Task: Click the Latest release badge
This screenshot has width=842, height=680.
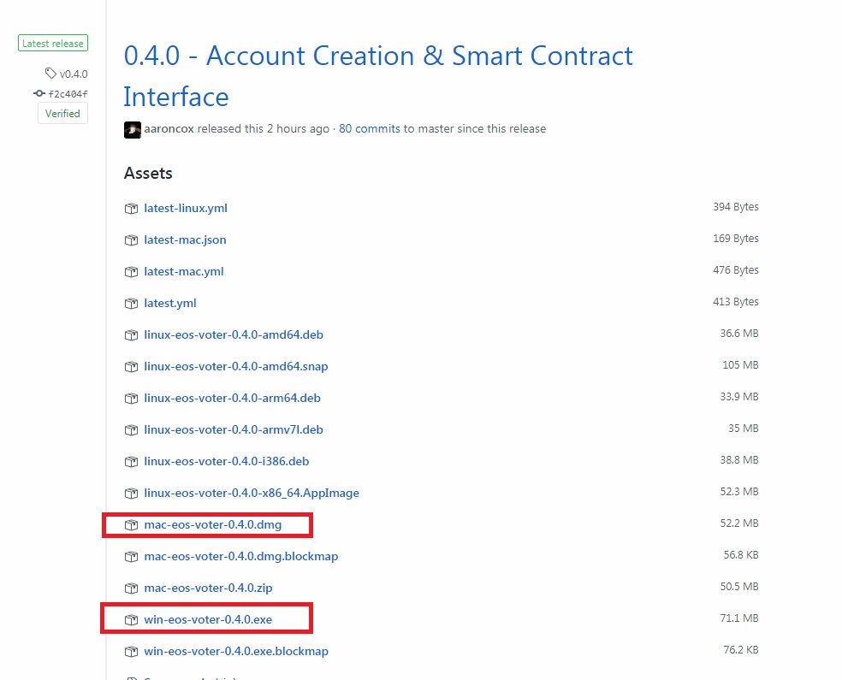Action: tap(53, 43)
